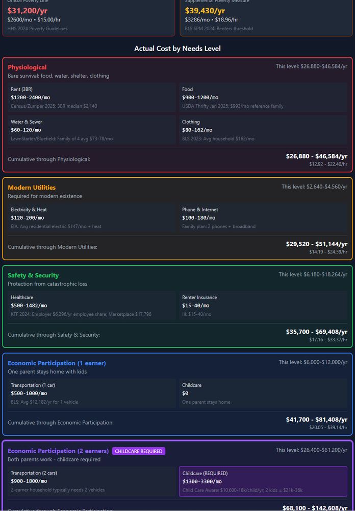
Task: Click the CHILDCARE REQUIRED badge
Action: coord(139,451)
